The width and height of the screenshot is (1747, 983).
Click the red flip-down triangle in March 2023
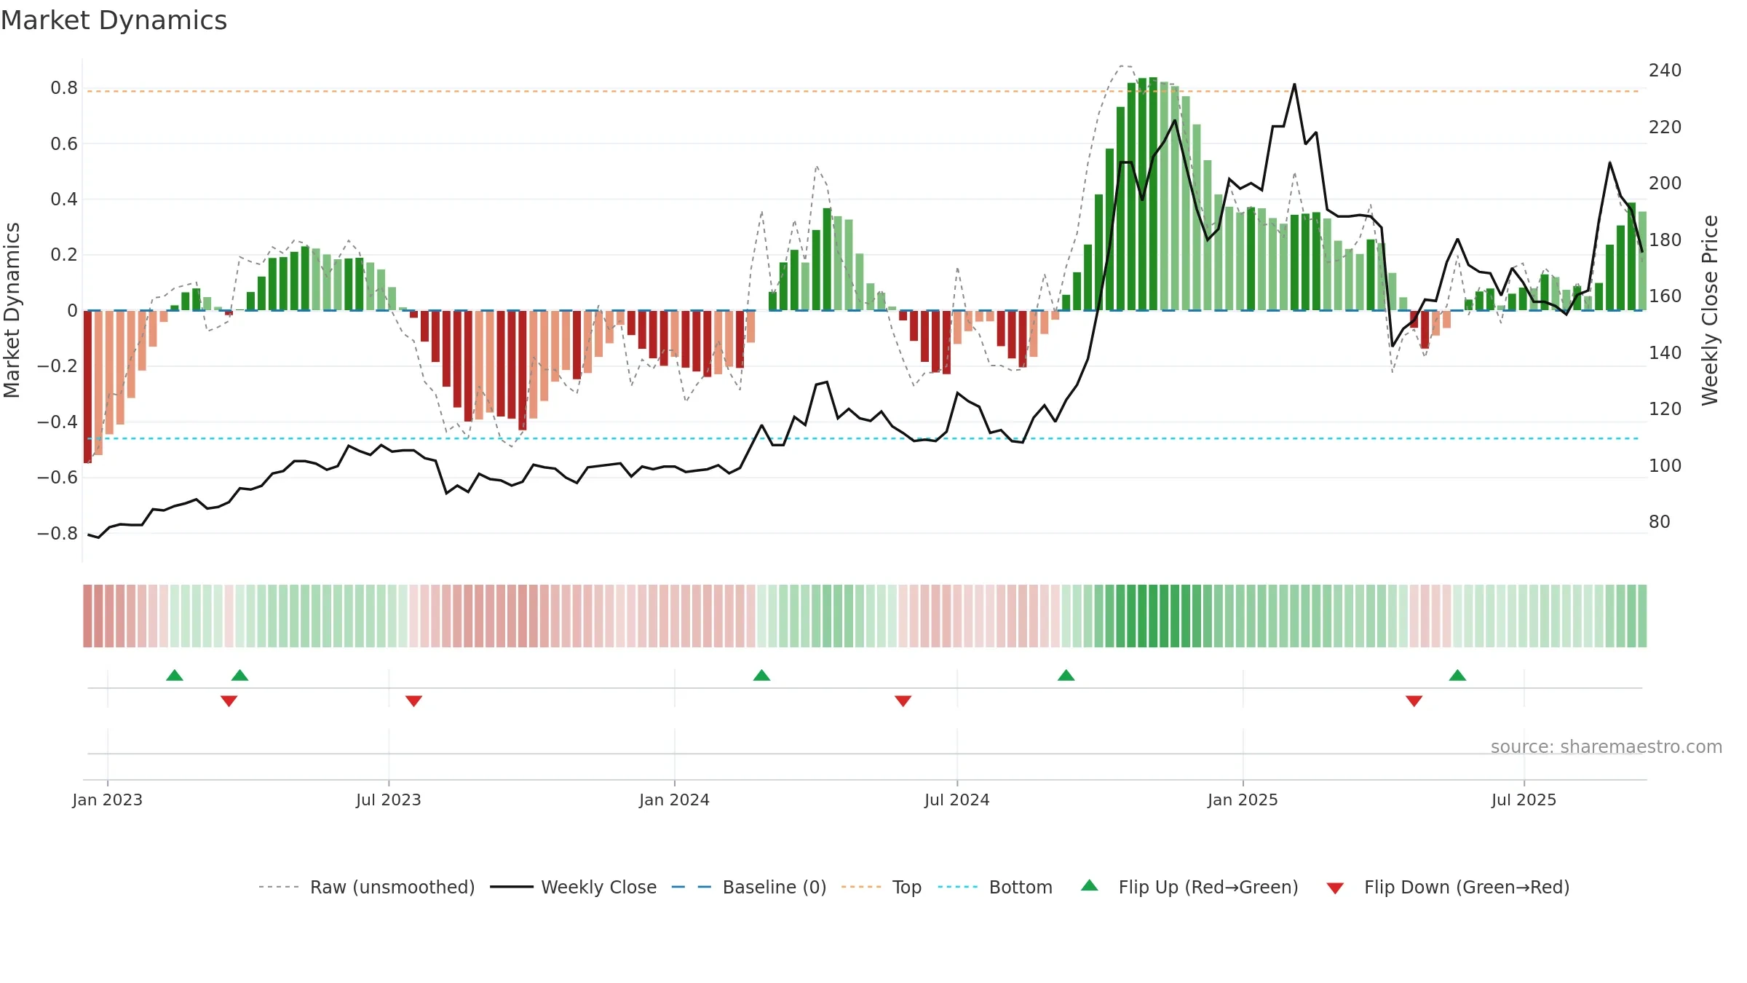229,701
